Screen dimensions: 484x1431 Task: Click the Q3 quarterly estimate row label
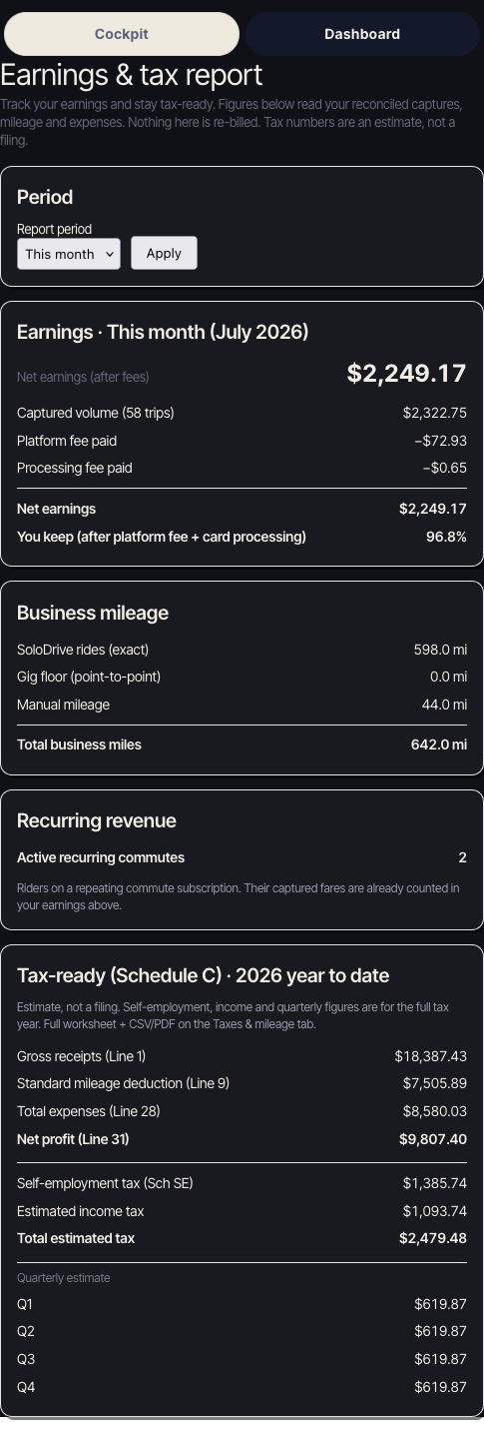tap(26, 1359)
